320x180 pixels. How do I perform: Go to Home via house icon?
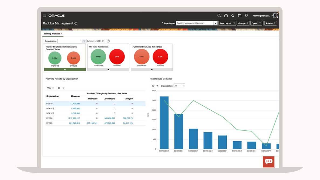(x=226, y=16)
